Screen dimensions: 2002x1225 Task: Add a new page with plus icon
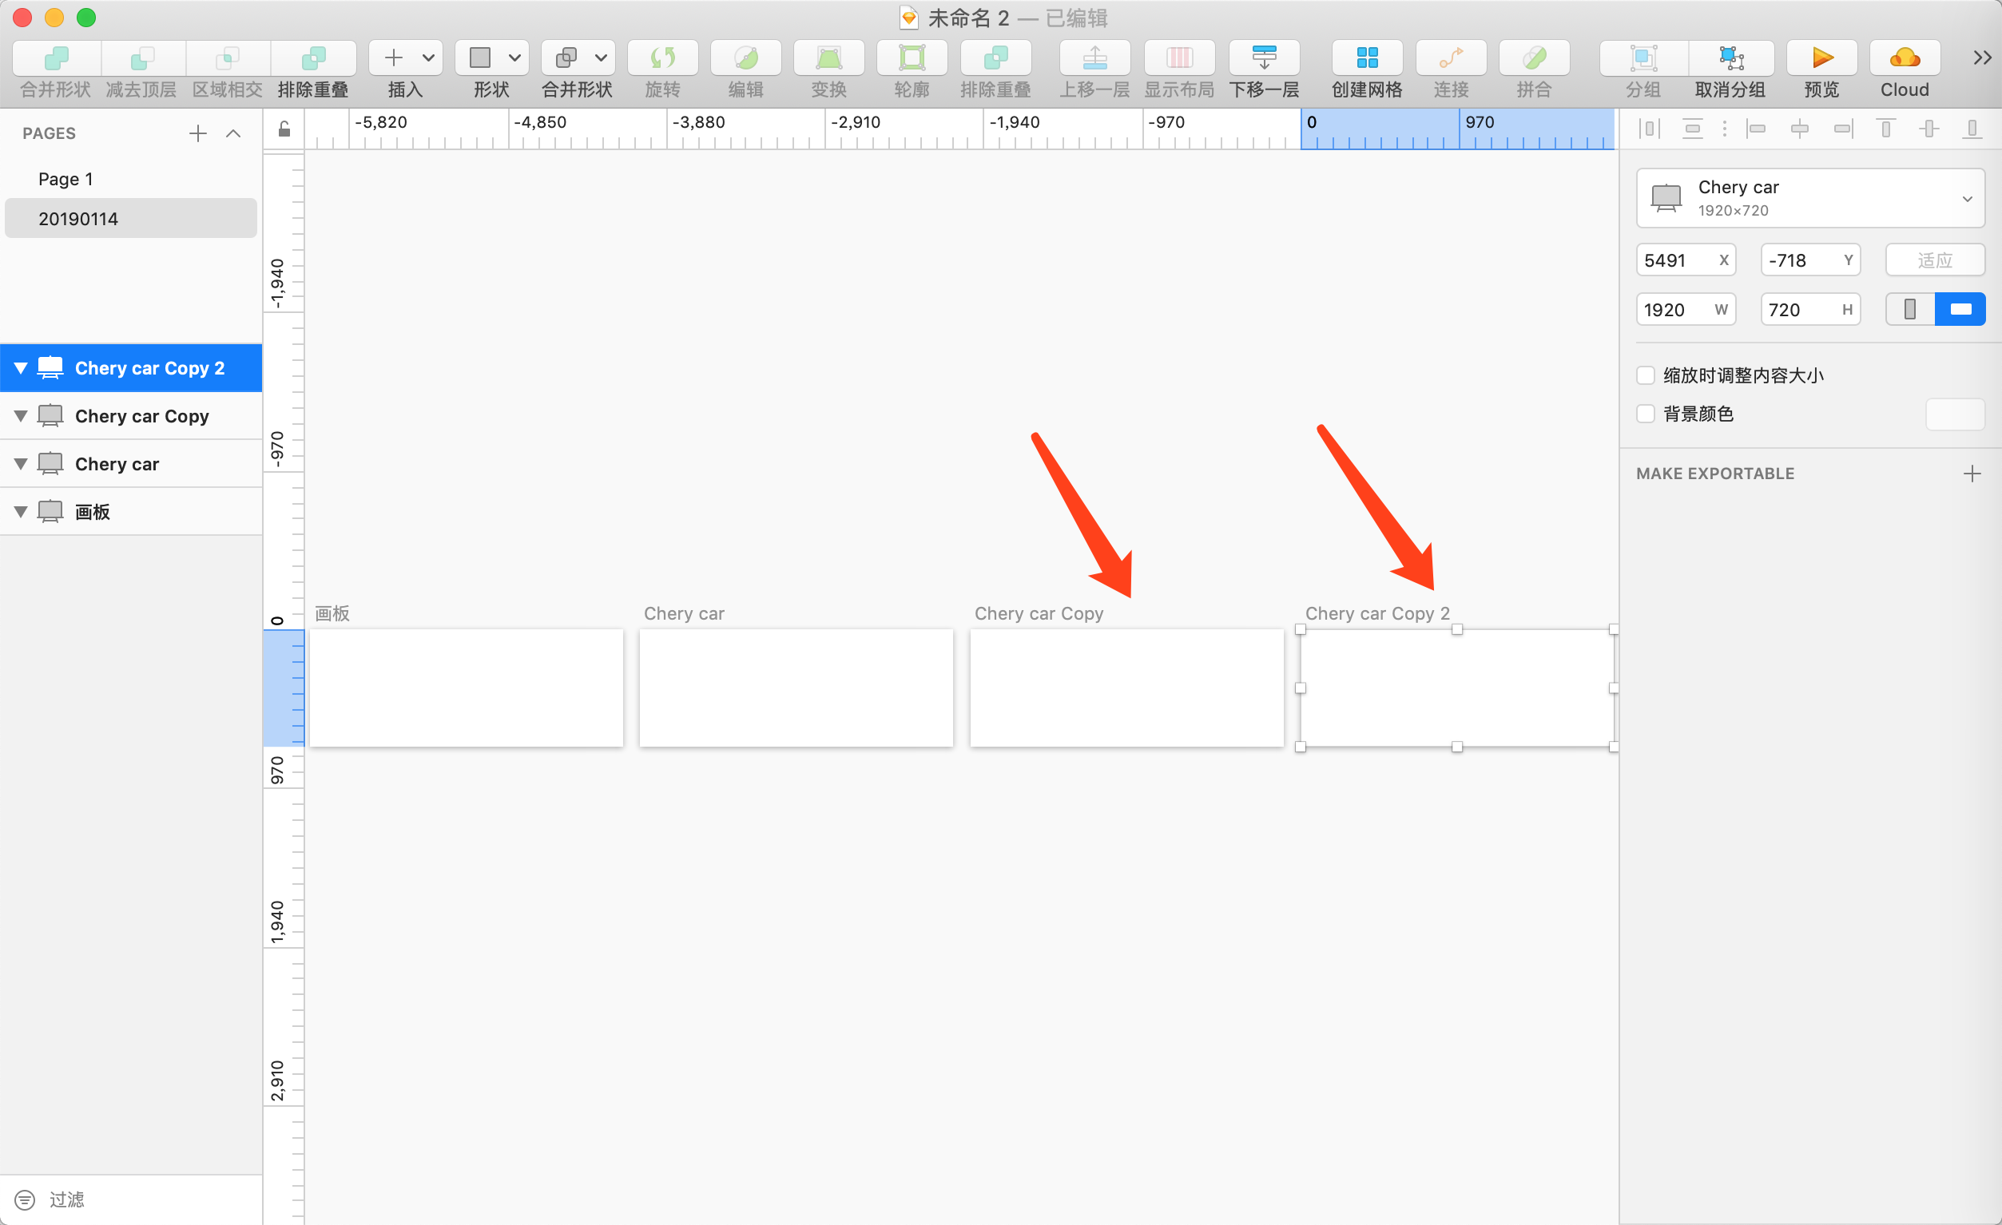tap(197, 133)
